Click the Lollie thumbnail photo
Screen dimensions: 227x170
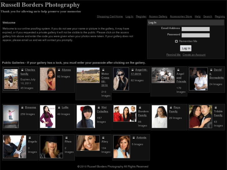click(x=48, y=117)
